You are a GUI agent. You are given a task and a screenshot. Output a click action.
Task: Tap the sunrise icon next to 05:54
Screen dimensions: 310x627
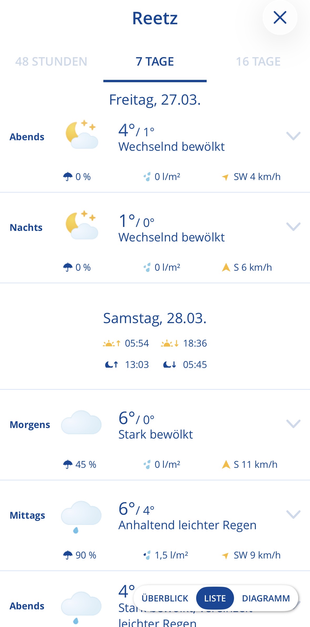111,343
